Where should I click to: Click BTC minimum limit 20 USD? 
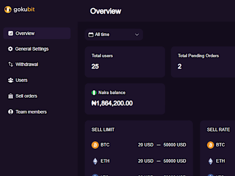tap(146, 145)
